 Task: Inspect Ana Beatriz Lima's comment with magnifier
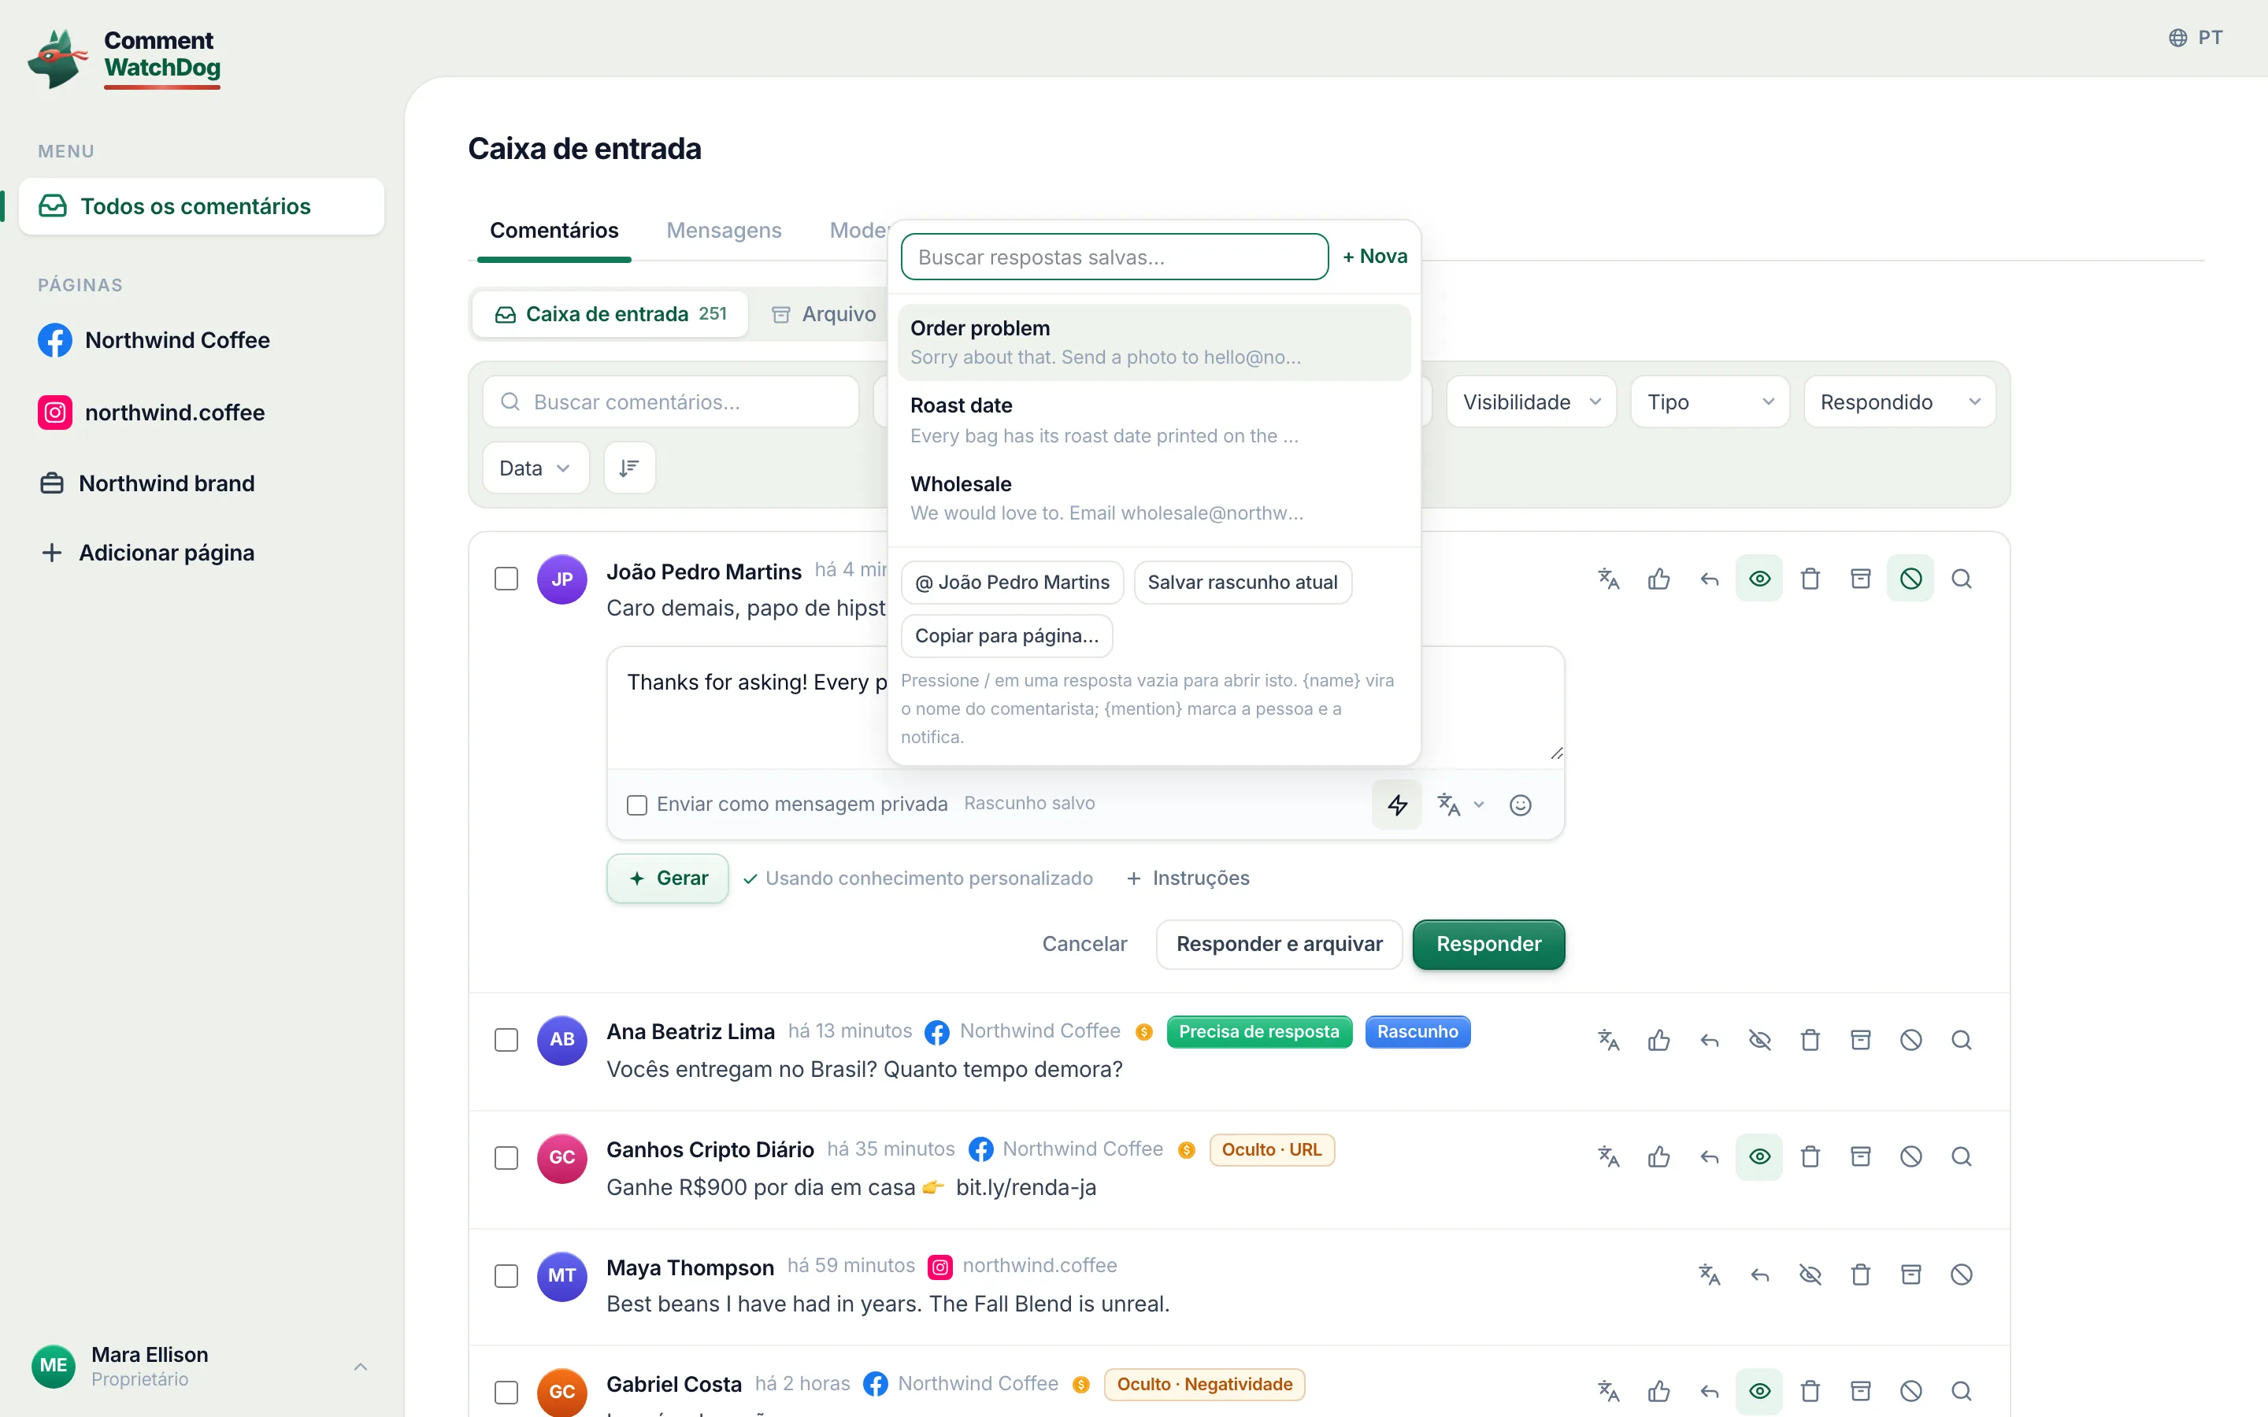point(1962,1039)
